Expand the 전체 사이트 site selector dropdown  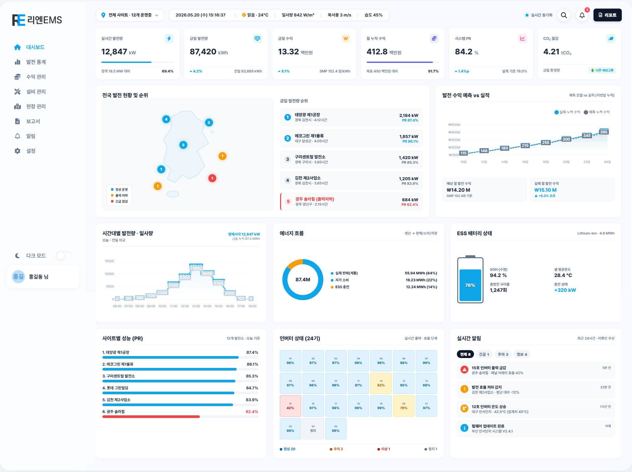point(130,15)
